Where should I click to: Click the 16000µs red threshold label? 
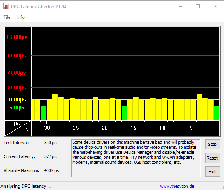tap(17, 37)
